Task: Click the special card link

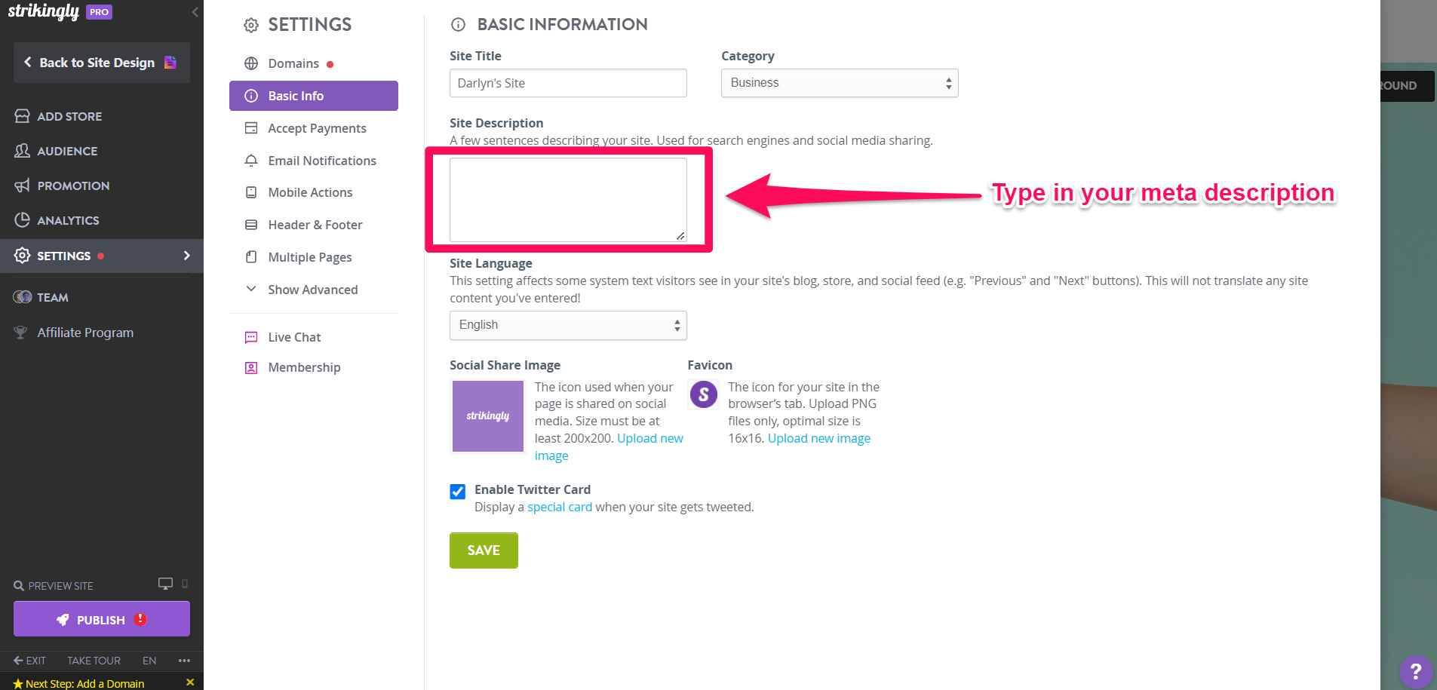Action: point(559,507)
